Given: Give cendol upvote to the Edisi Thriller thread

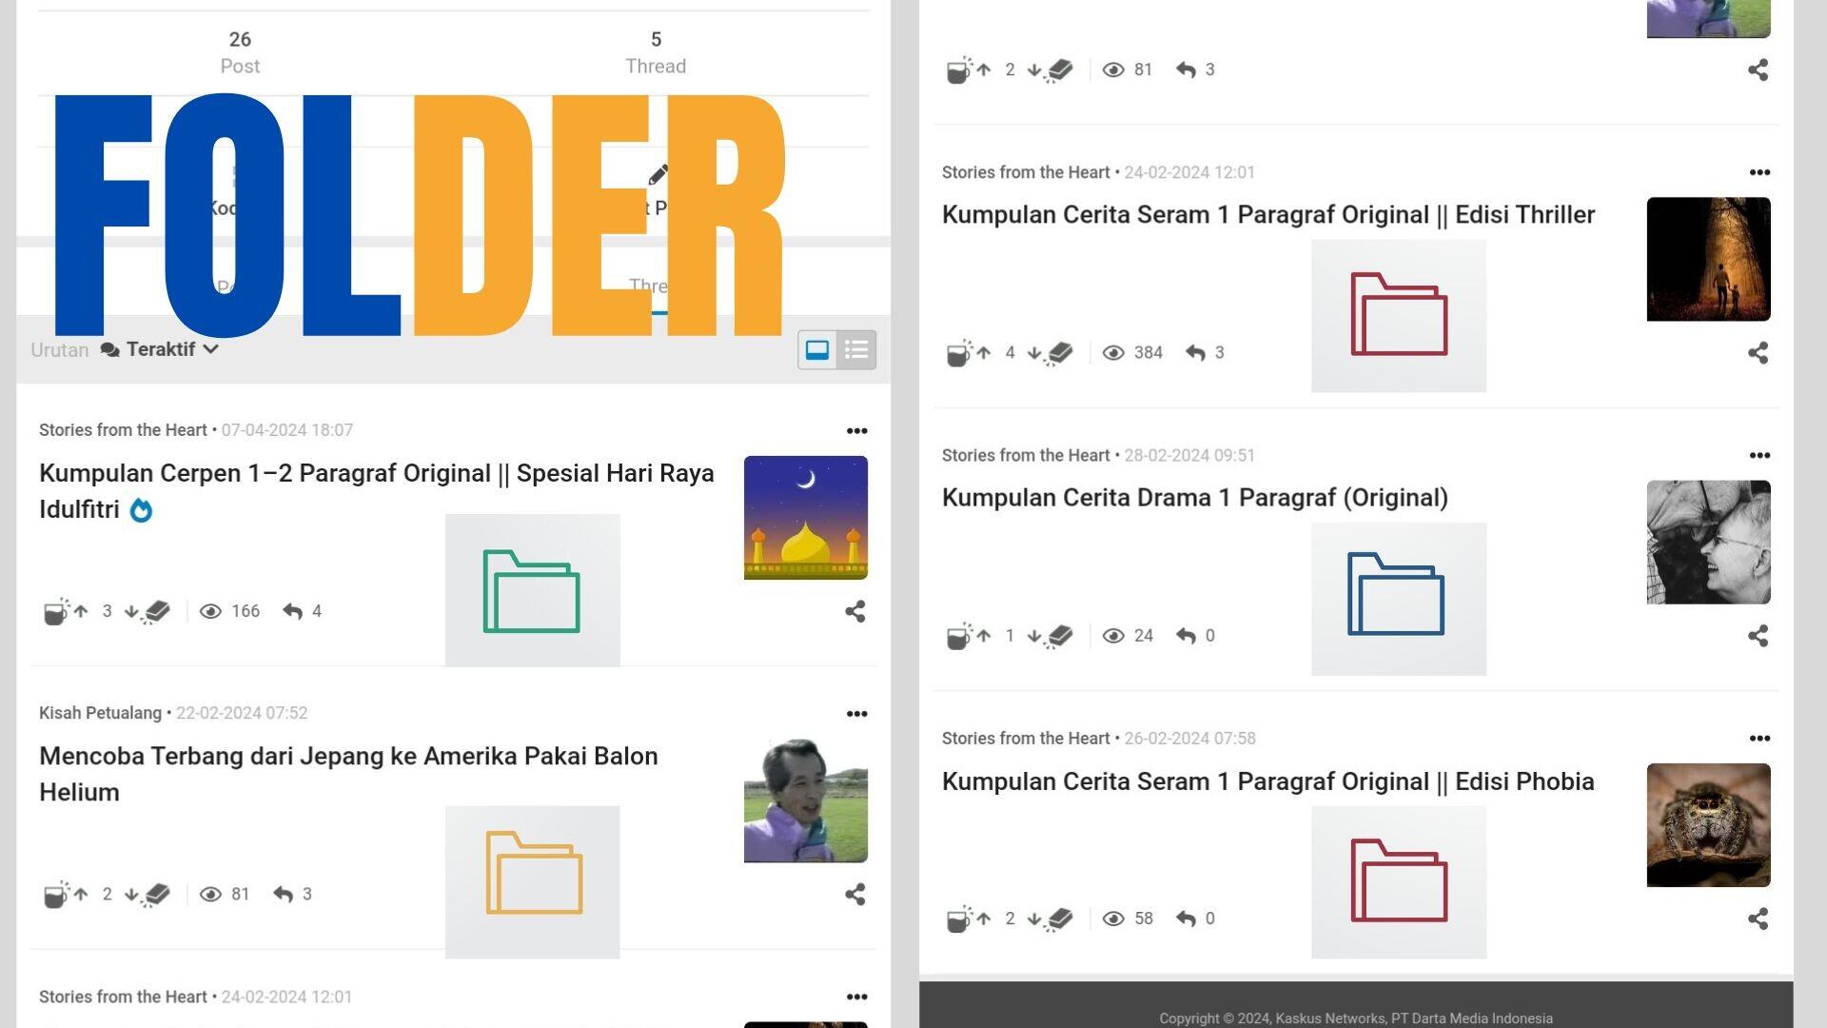Looking at the screenshot, I should coord(969,353).
